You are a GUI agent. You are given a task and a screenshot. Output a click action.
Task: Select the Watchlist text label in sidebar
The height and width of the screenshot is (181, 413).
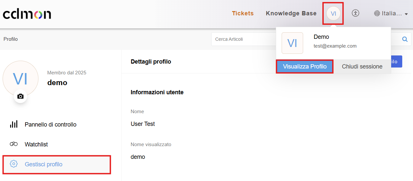36,144
